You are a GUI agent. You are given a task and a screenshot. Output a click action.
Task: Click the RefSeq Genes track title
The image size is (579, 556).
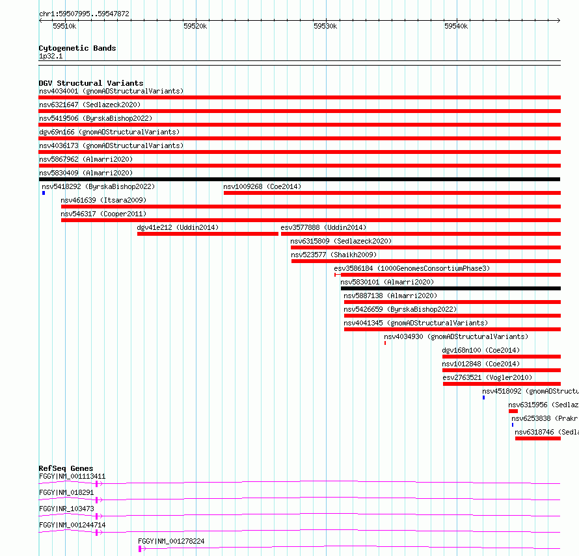click(66, 468)
